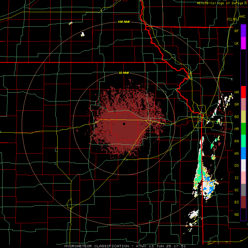Pick the RA bright green legend swatch
Screen dimensions: 248x248
pyautogui.click(x=243, y=141)
